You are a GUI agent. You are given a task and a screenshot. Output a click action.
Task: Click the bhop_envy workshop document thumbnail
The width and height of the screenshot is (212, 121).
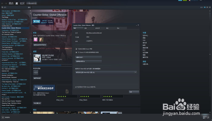pos(67,91)
